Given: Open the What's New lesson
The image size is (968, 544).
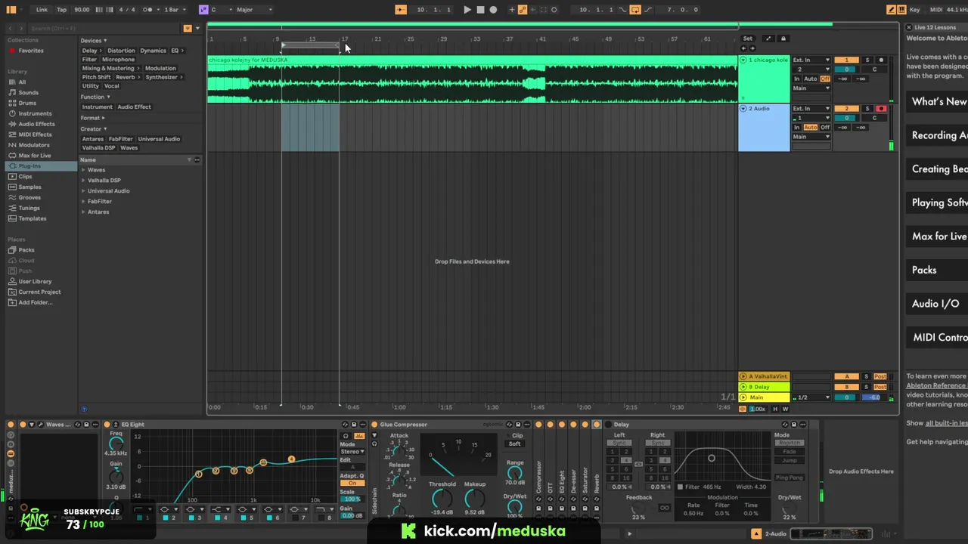Looking at the screenshot, I should 938,102.
